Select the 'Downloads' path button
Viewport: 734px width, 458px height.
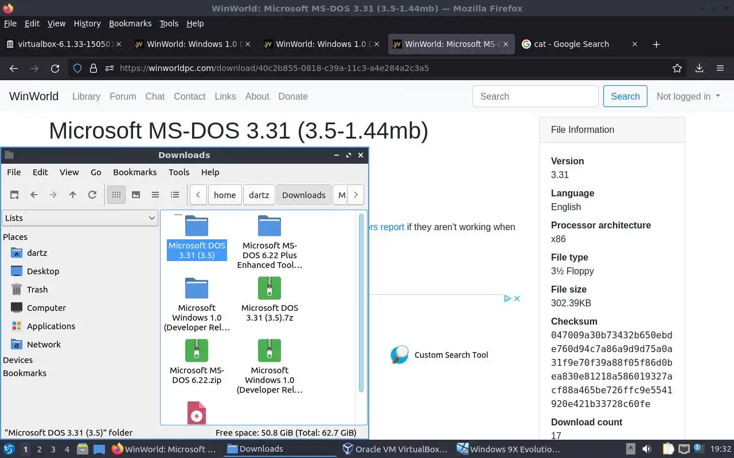(304, 195)
